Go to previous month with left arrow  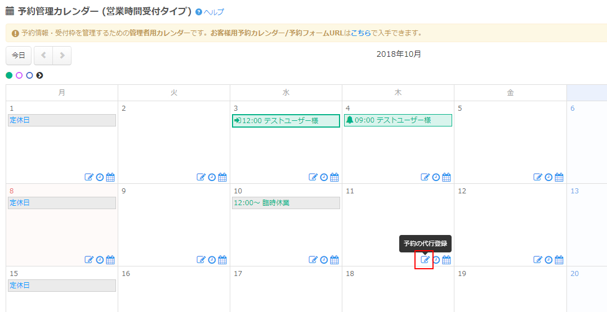pos(43,56)
